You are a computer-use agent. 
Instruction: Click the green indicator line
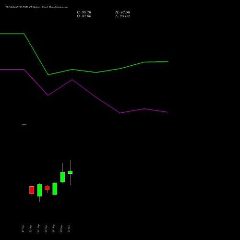click(96, 72)
